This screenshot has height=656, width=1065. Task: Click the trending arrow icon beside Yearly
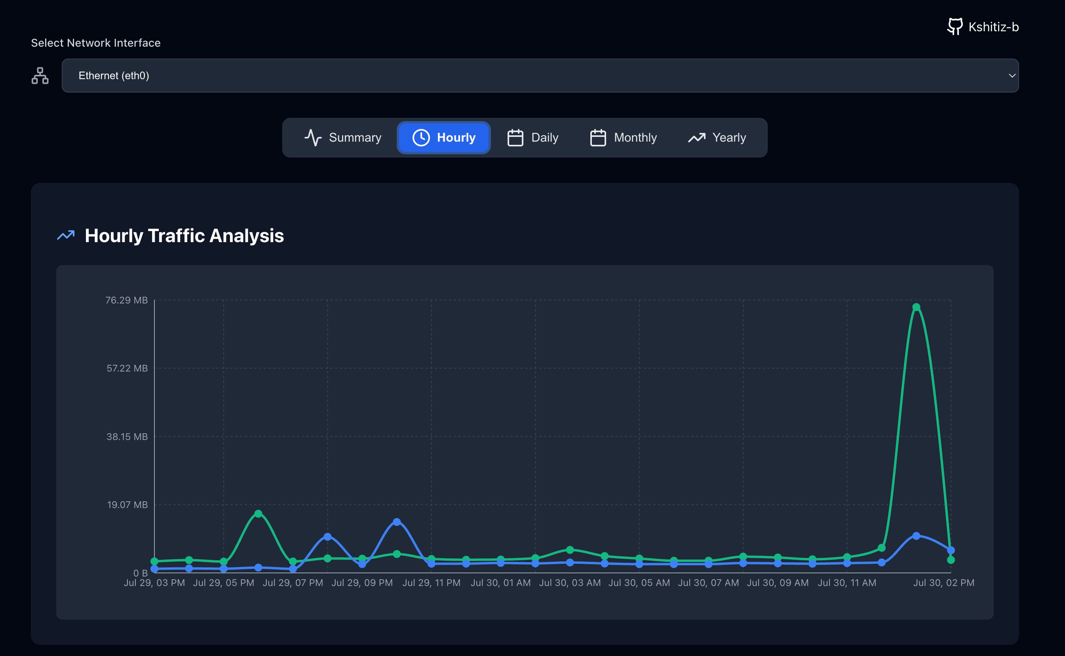point(696,138)
